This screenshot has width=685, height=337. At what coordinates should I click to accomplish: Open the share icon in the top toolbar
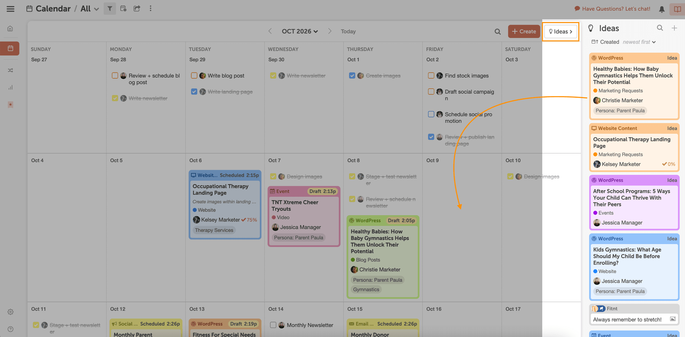click(137, 8)
